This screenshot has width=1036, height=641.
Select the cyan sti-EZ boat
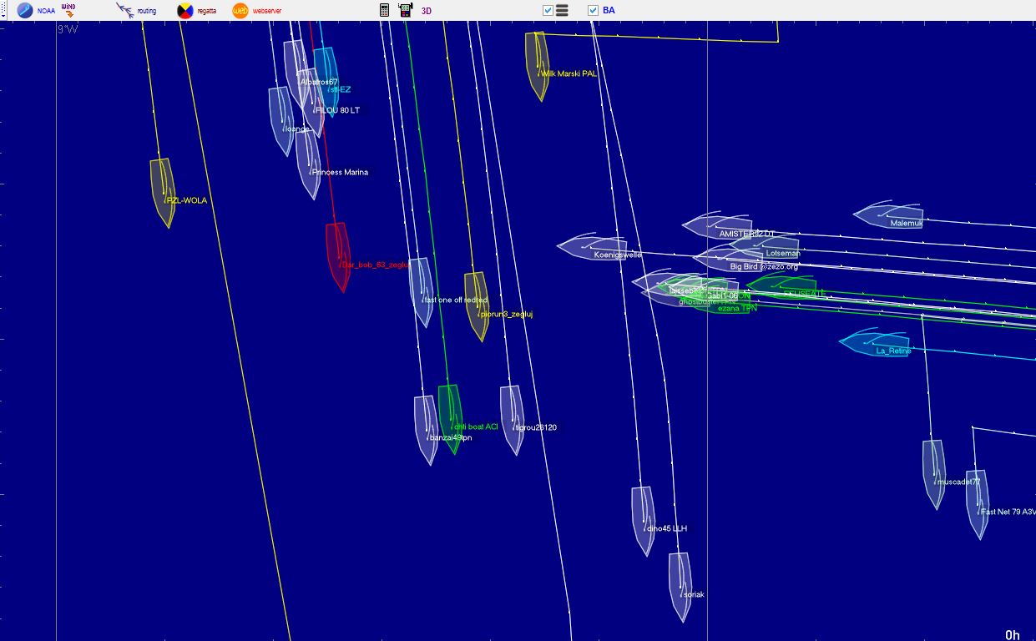326,82
